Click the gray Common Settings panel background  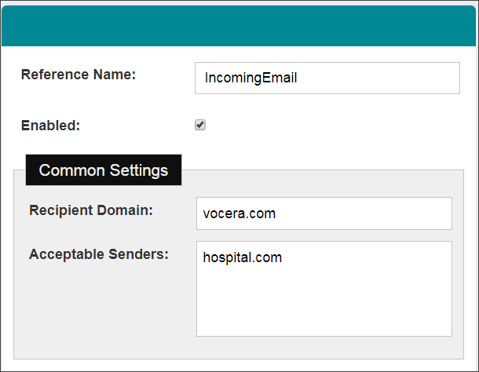tap(102, 314)
